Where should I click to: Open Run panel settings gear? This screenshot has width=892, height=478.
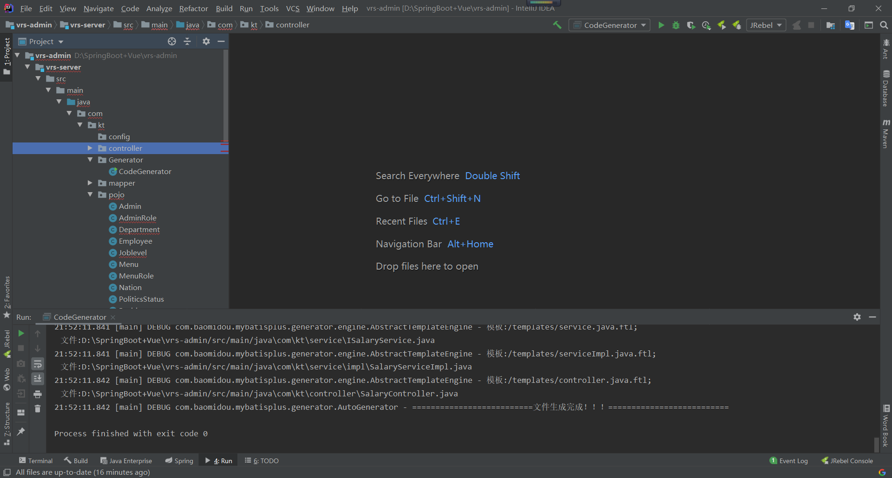[x=857, y=317]
